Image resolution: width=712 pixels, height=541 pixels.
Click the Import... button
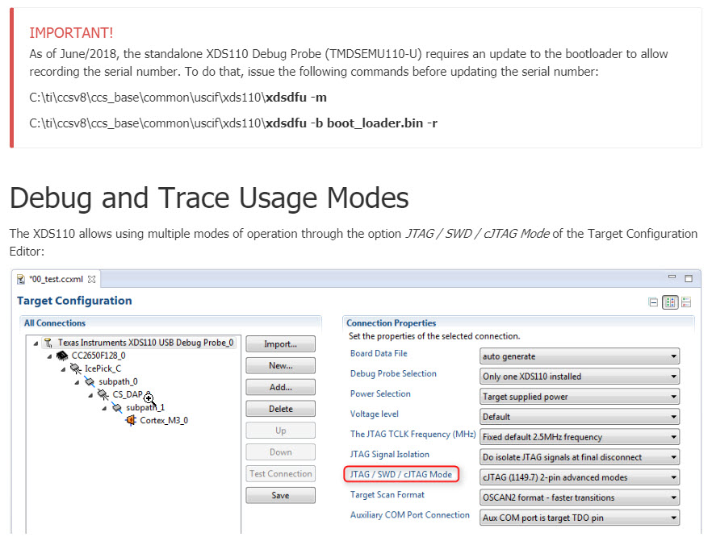pyautogui.click(x=280, y=344)
